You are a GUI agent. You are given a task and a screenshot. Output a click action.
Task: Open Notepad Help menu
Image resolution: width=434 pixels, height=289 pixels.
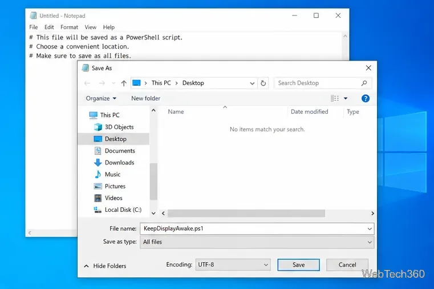coord(109,27)
